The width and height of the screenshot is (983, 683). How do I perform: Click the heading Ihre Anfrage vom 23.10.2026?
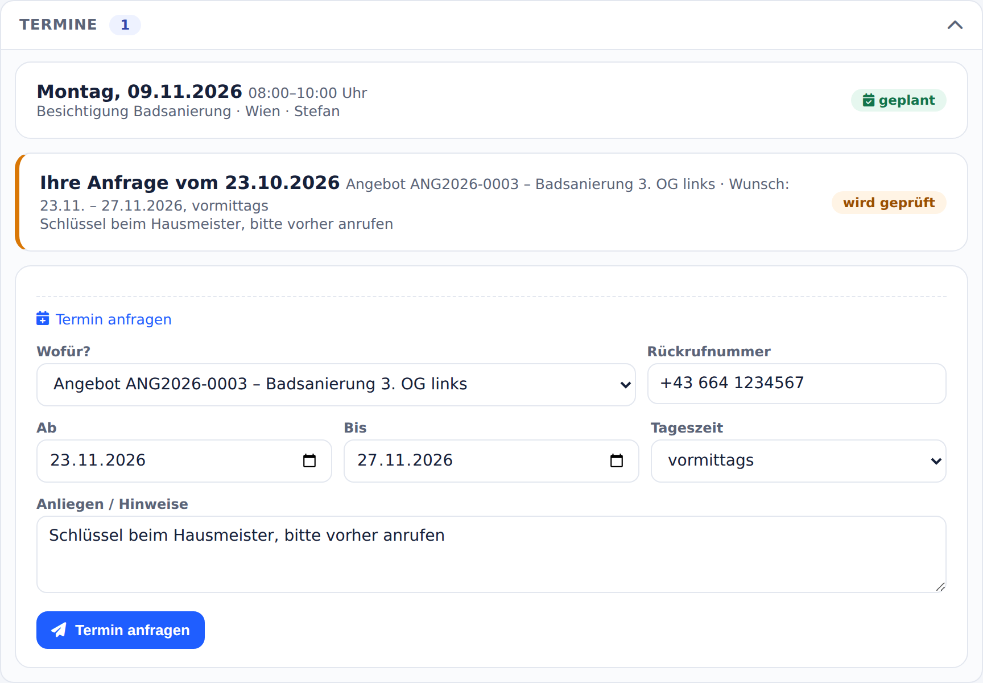190,183
